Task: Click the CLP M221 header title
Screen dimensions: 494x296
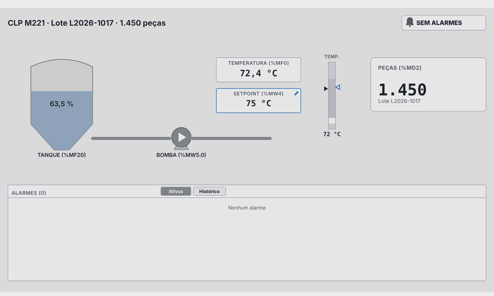Action: [x=87, y=23]
